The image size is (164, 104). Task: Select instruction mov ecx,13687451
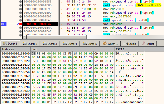117,31
